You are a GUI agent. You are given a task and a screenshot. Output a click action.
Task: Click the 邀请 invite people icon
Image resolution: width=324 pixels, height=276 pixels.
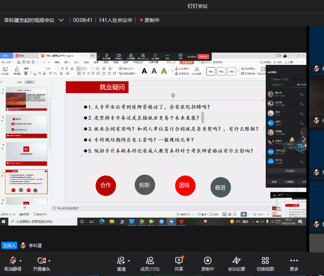click(x=121, y=261)
